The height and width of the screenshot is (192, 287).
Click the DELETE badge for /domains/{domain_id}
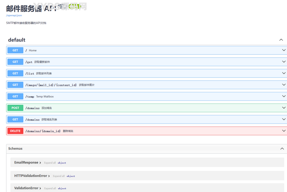click(15, 131)
